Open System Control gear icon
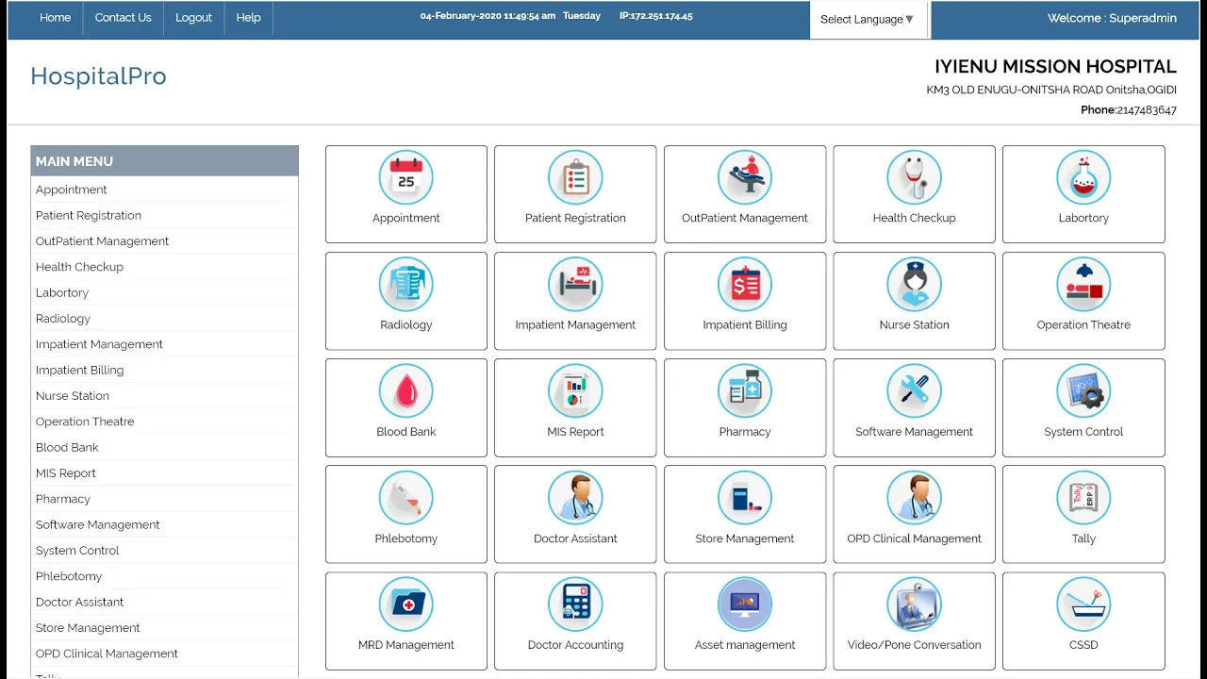 1083,390
